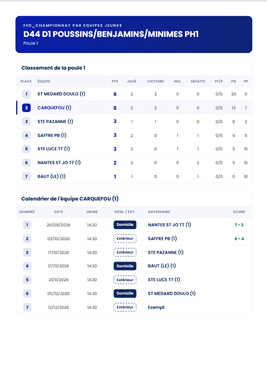Click the date 21/11/2026
Viewport: 267px width, 378px height.
[58, 279]
